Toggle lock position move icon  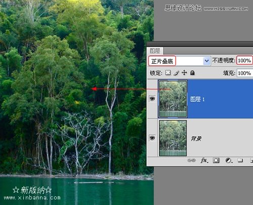point(184,73)
